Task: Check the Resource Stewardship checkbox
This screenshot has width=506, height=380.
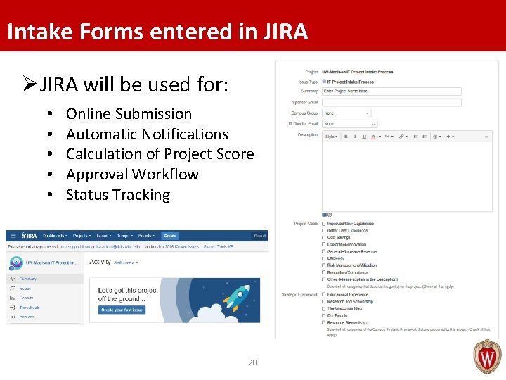Action: click(x=324, y=322)
